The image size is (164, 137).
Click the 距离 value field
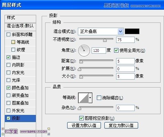125,61
